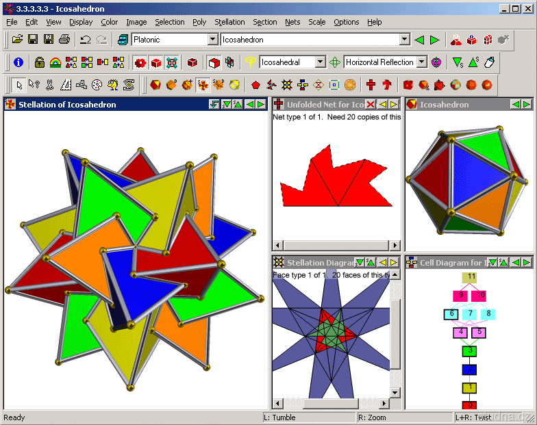Open the Nets menu
The width and height of the screenshot is (537, 425).
click(292, 22)
